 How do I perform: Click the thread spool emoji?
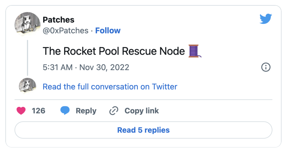(194, 51)
